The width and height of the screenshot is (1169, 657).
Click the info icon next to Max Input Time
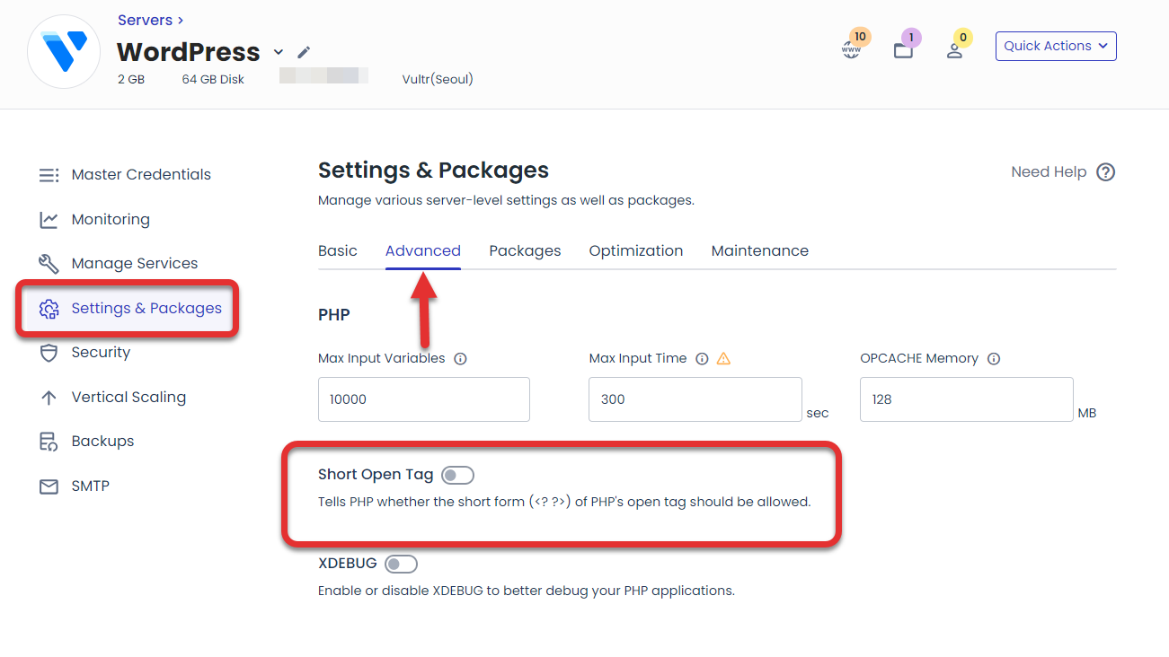(703, 359)
